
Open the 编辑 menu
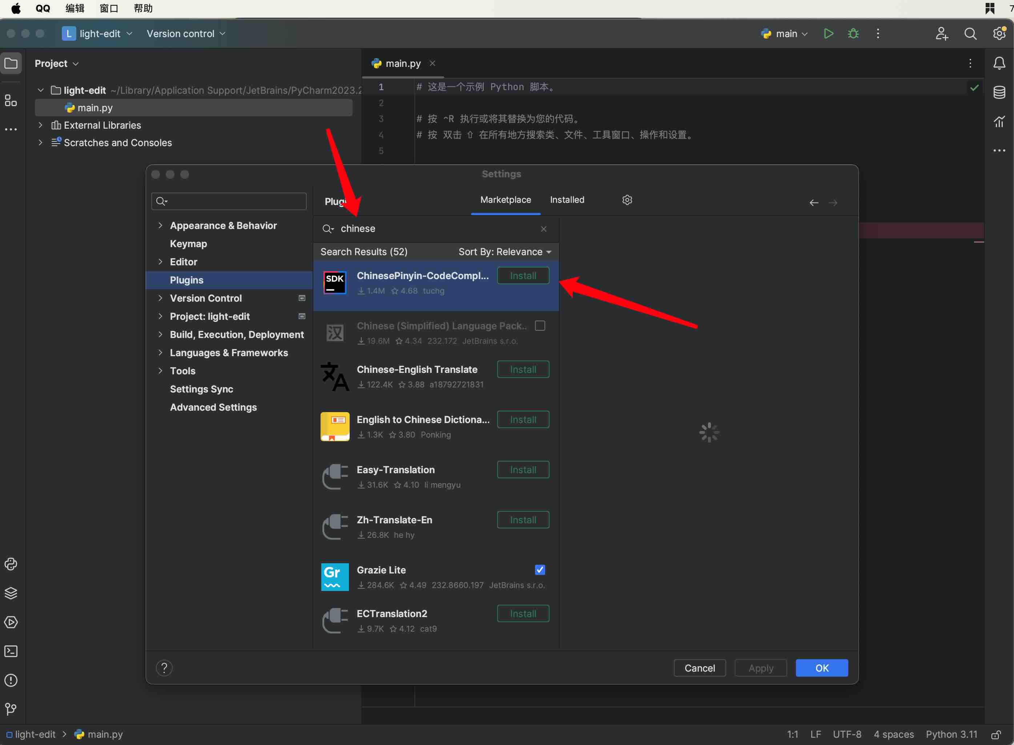click(x=75, y=8)
